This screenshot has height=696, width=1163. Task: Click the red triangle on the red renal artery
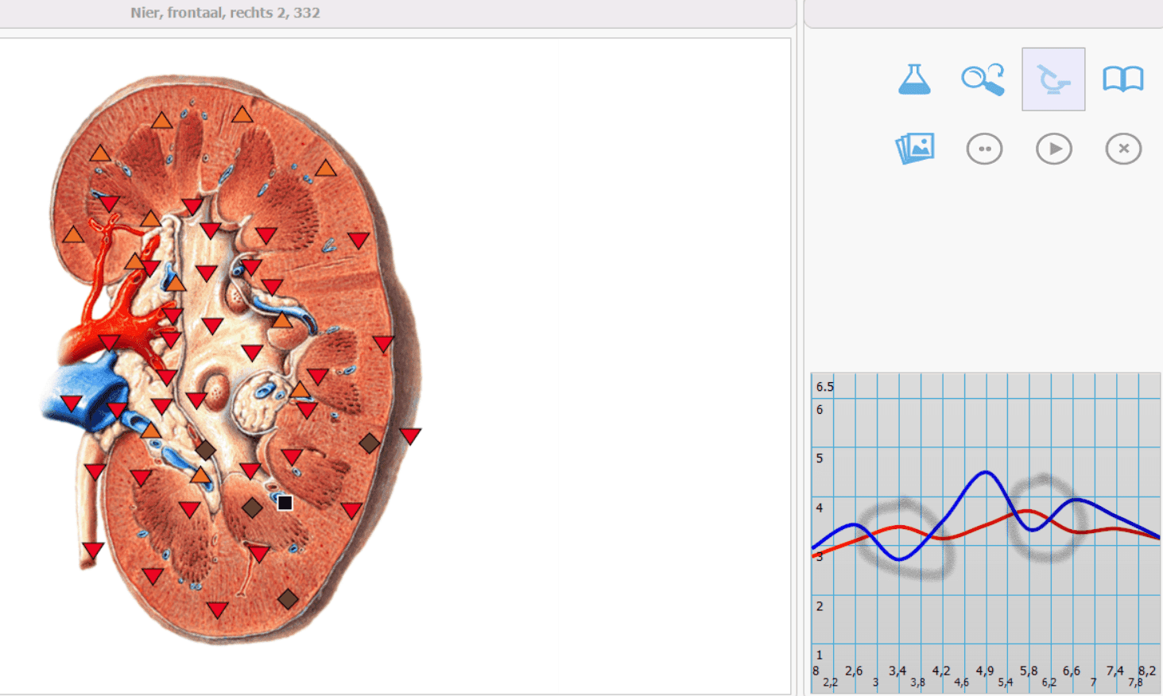coord(108,342)
